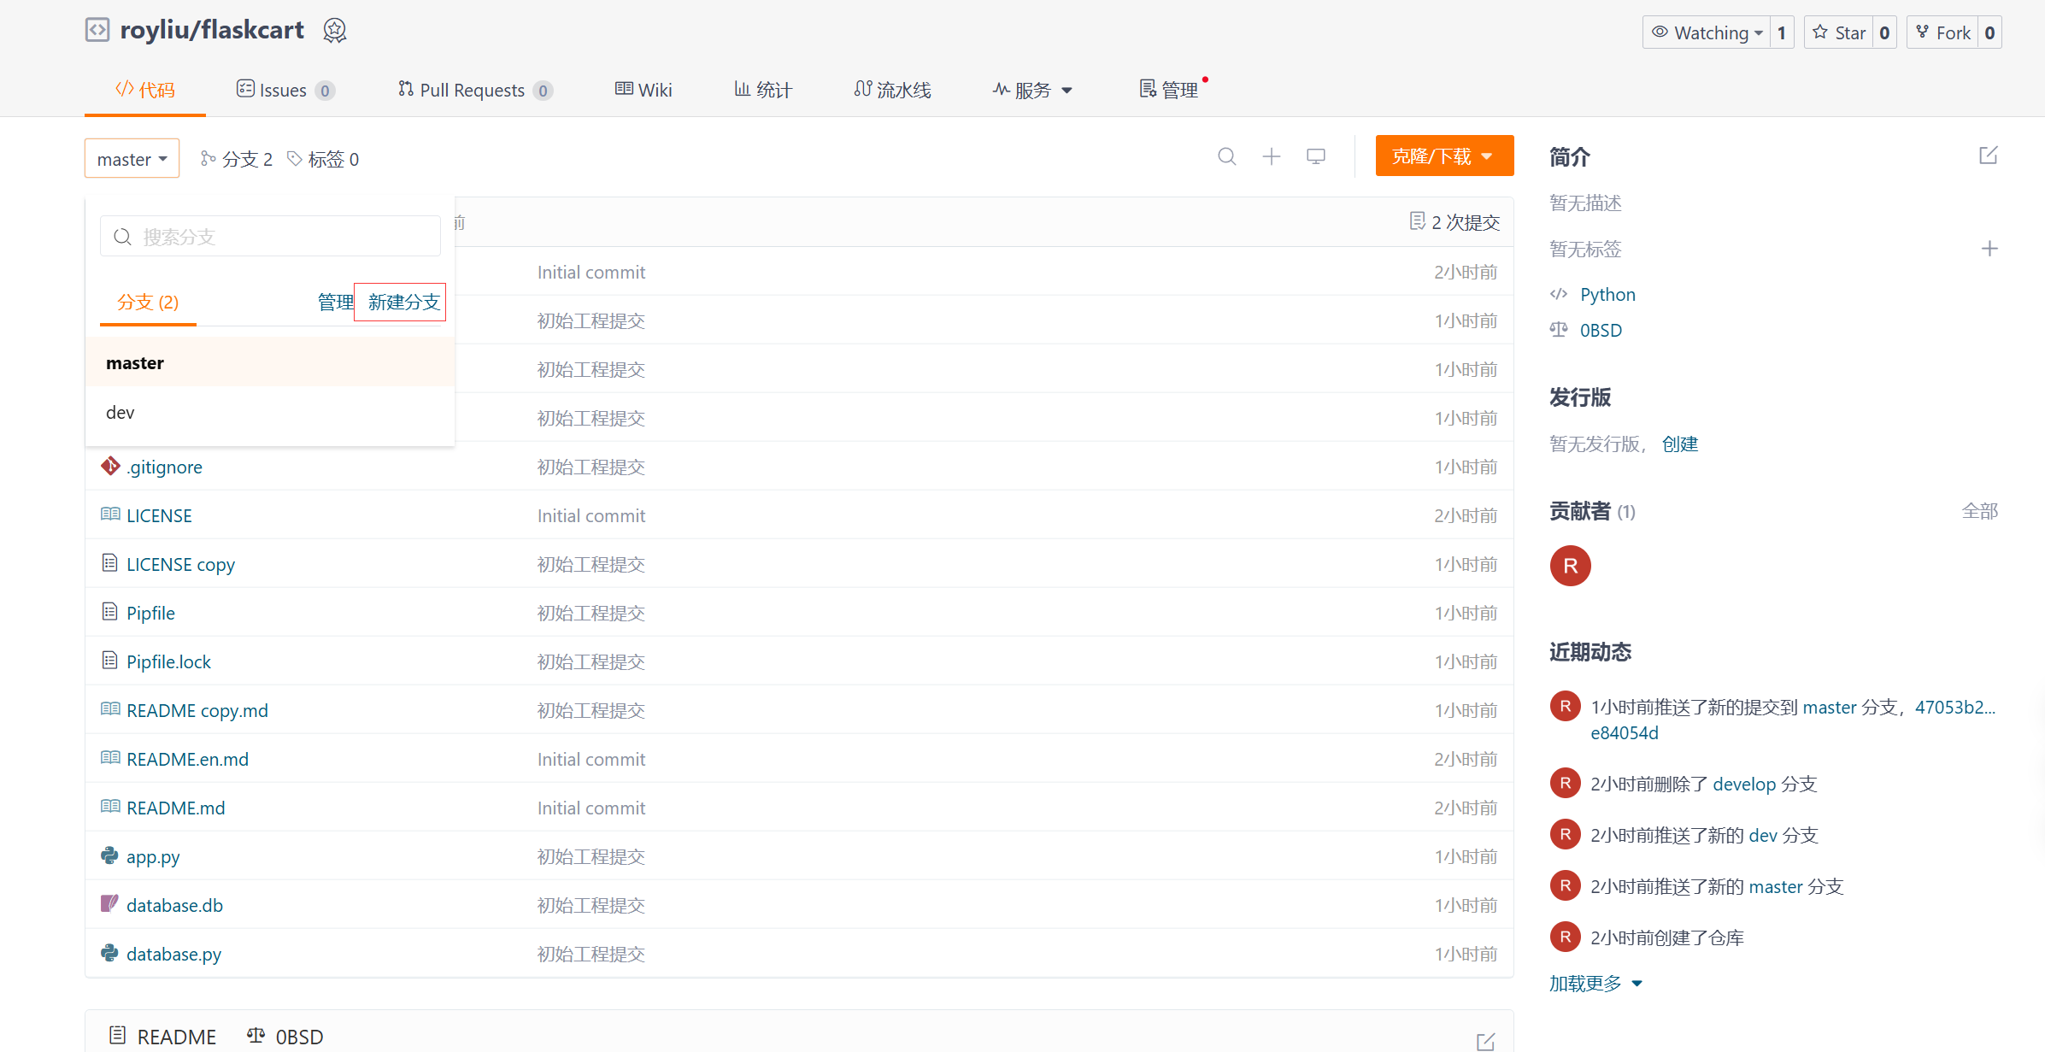The width and height of the screenshot is (2045, 1052).
Task: Star this repository
Action: pos(1839,32)
